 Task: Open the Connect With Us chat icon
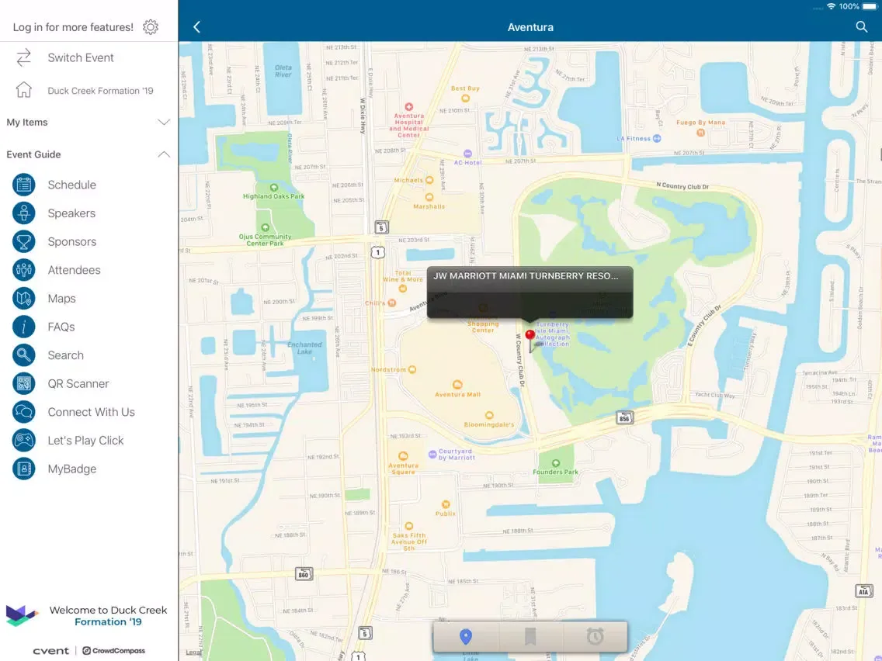(23, 412)
